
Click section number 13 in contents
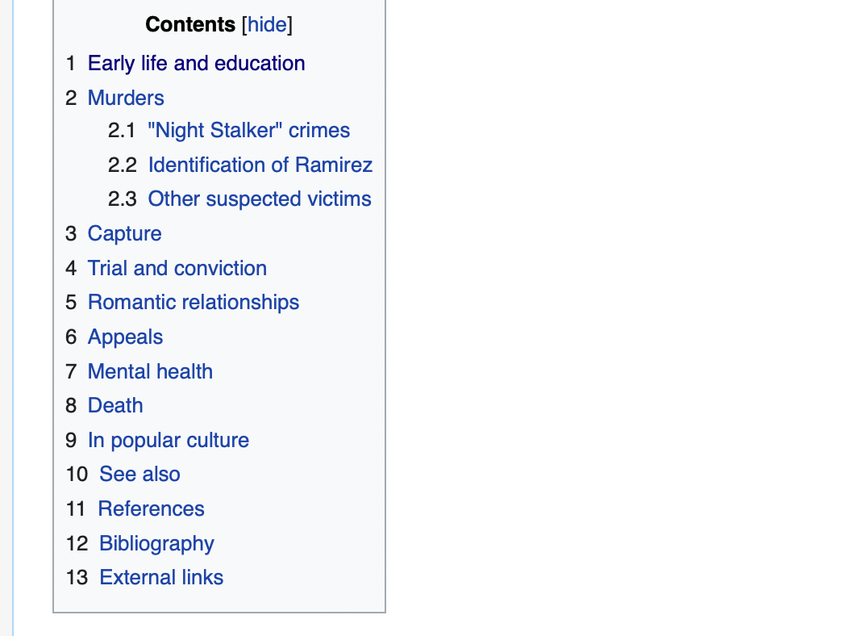click(77, 578)
